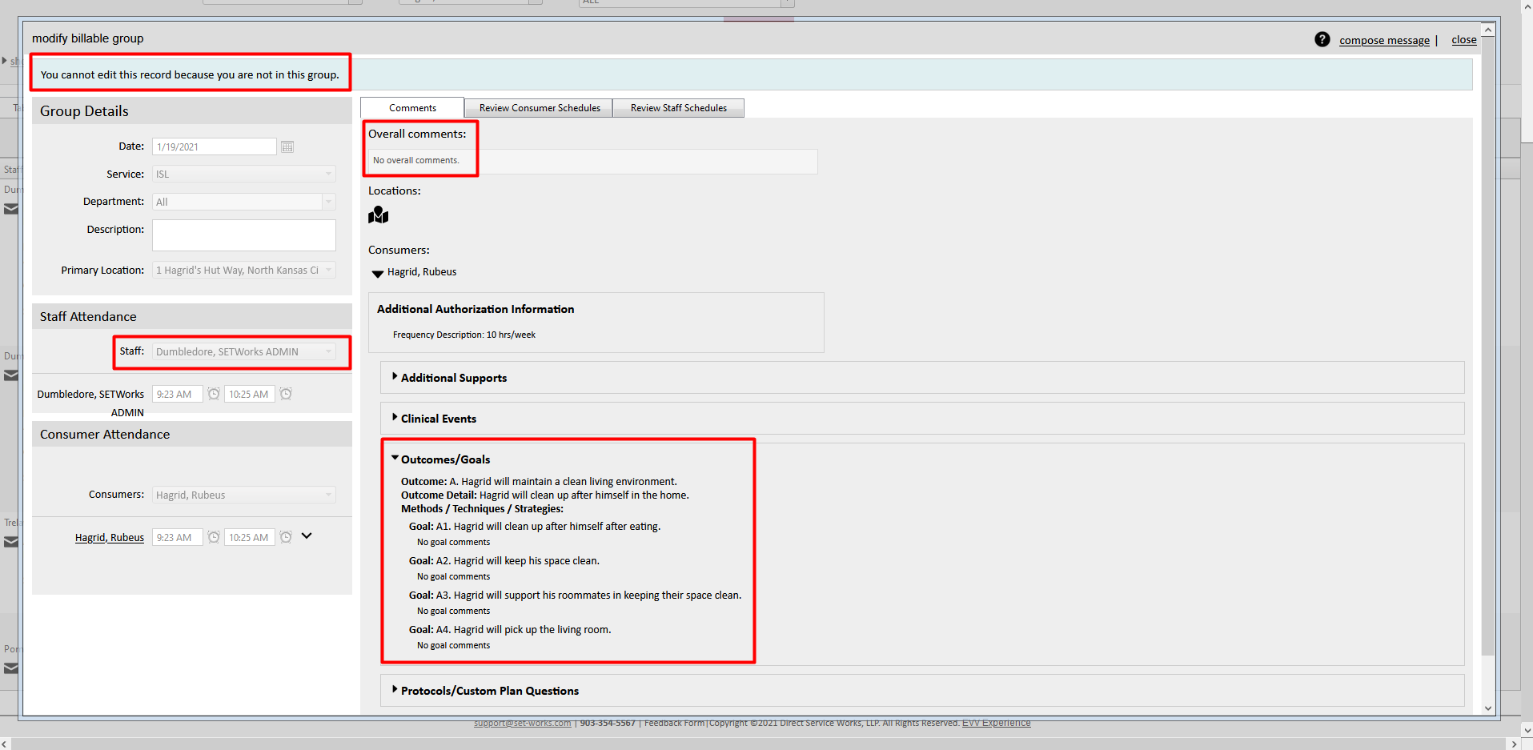Expand the chevron on Hagrid's attendance row

click(307, 536)
